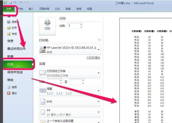Click the 打开 folder icon
172x123 pixels.
[x=9, y=28]
